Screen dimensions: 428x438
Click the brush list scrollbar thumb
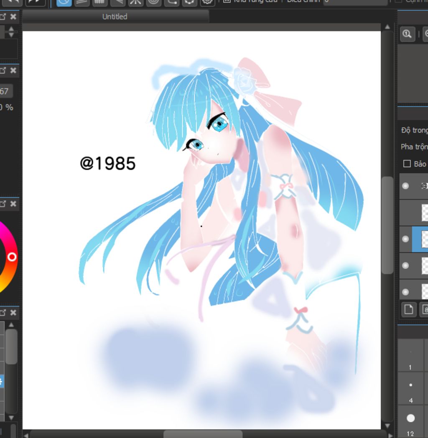click(11, 347)
